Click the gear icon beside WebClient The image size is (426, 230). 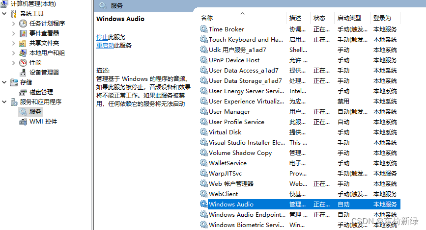tap(204, 194)
